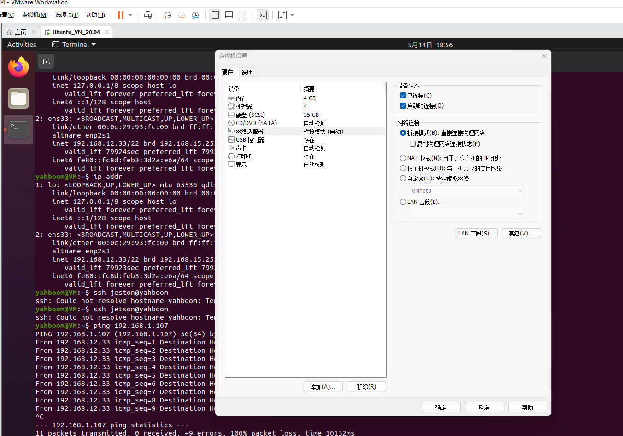Image resolution: width=623 pixels, height=436 pixels.
Task: Open the 选项卡(T) menu
Action: [x=67, y=15]
